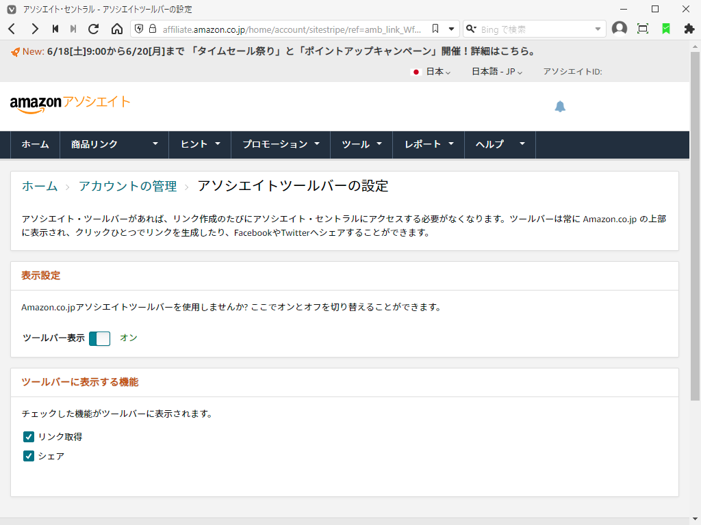The image size is (701, 525).
Task: Open the sale campaign announcement link
Action: tap(292, 51)
